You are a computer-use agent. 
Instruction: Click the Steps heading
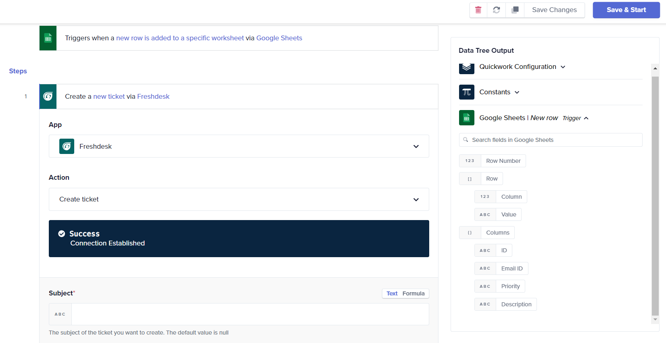(x=18, y=71)
